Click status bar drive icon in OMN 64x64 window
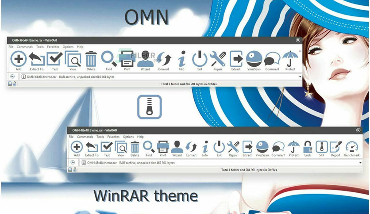 tap(10, 84)
